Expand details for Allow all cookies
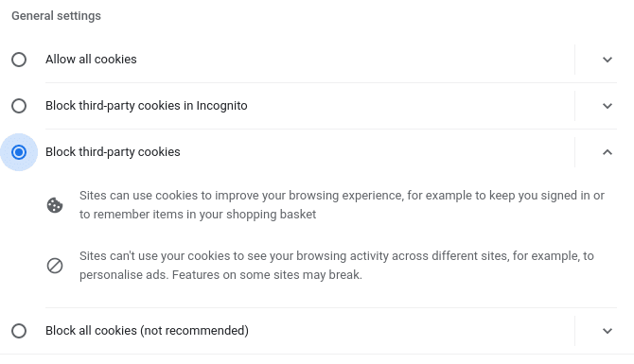This screenshot has height=364, width=634. tap(608, 60)
